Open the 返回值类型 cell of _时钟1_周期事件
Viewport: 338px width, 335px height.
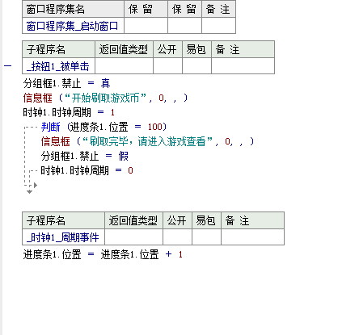coord(133,237)
